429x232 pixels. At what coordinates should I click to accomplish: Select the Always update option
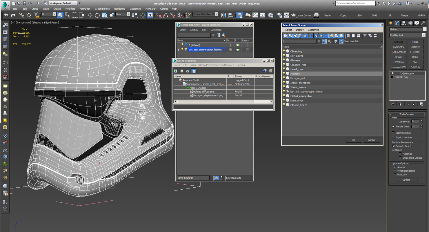[x=395, y=167]
